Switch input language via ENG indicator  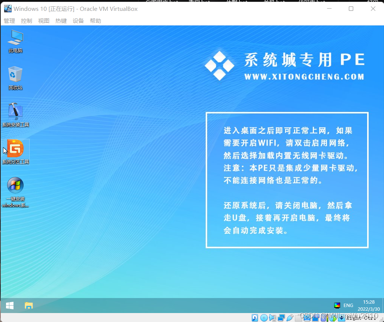pos(348,306)
